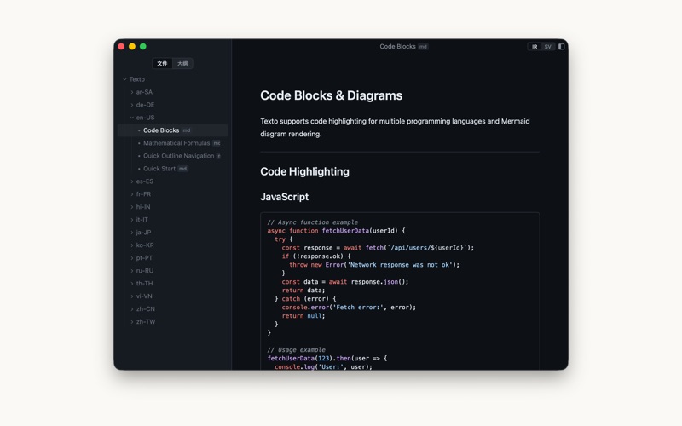This screenshot has height=426, width=682.
Task: Minimize the window with the yellow button
Action: 132,47
